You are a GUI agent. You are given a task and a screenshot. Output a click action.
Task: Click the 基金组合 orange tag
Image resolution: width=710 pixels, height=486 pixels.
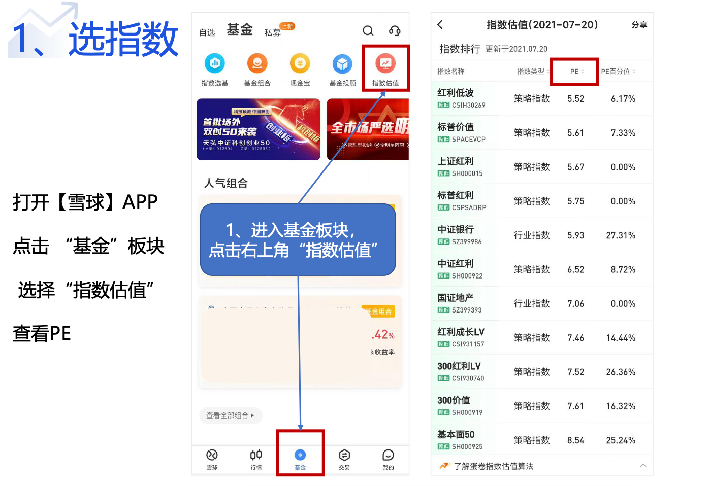[378, 311]
